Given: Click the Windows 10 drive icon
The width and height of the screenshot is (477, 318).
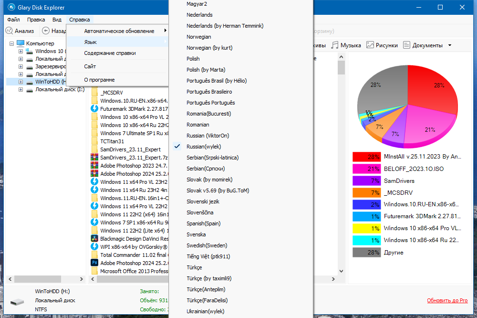Looking at the screenshot, I should coord(29,51).
